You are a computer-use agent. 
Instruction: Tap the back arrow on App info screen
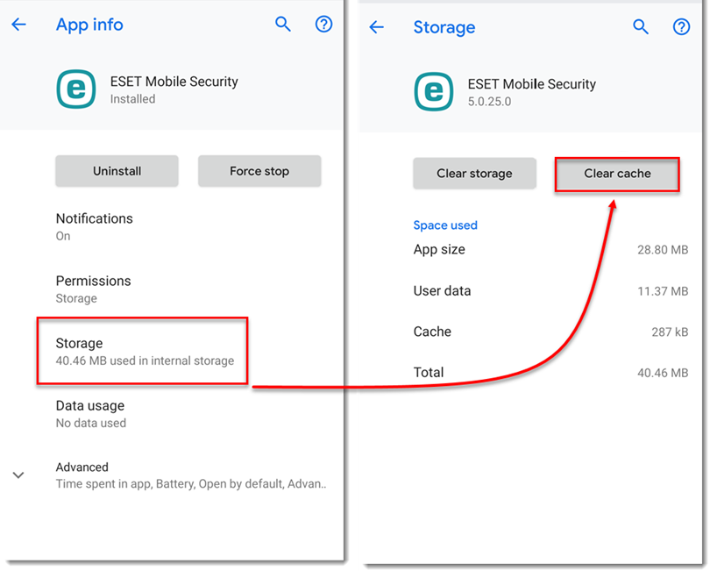[x=19, y=25]
